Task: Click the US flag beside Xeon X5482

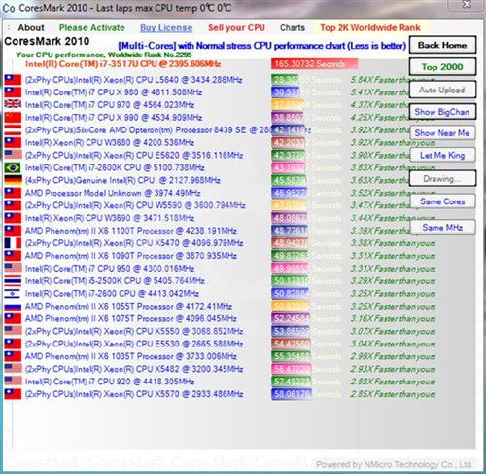Action: point(13,369)
